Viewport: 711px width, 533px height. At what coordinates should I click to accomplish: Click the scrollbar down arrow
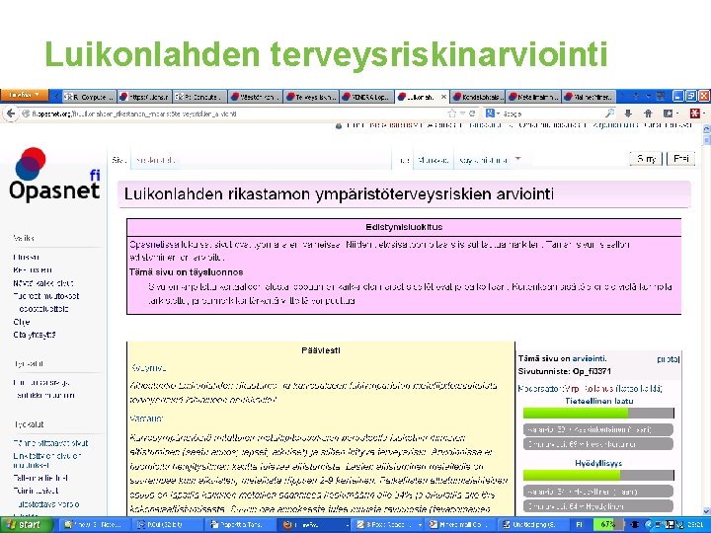click(706, 511)
